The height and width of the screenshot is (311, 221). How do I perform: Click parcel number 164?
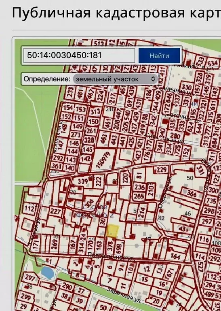pyautogui.click(x=175, y=256)
